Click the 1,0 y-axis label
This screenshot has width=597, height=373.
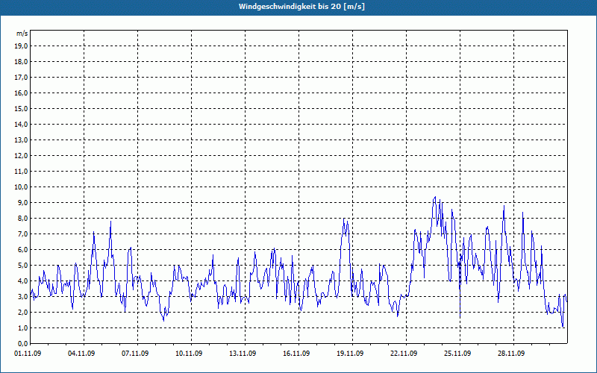click(23, 328)
